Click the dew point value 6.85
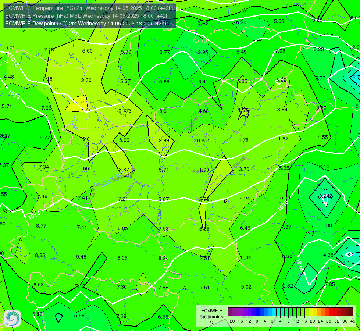Viewport: 360px width, 331px height. 123,228
